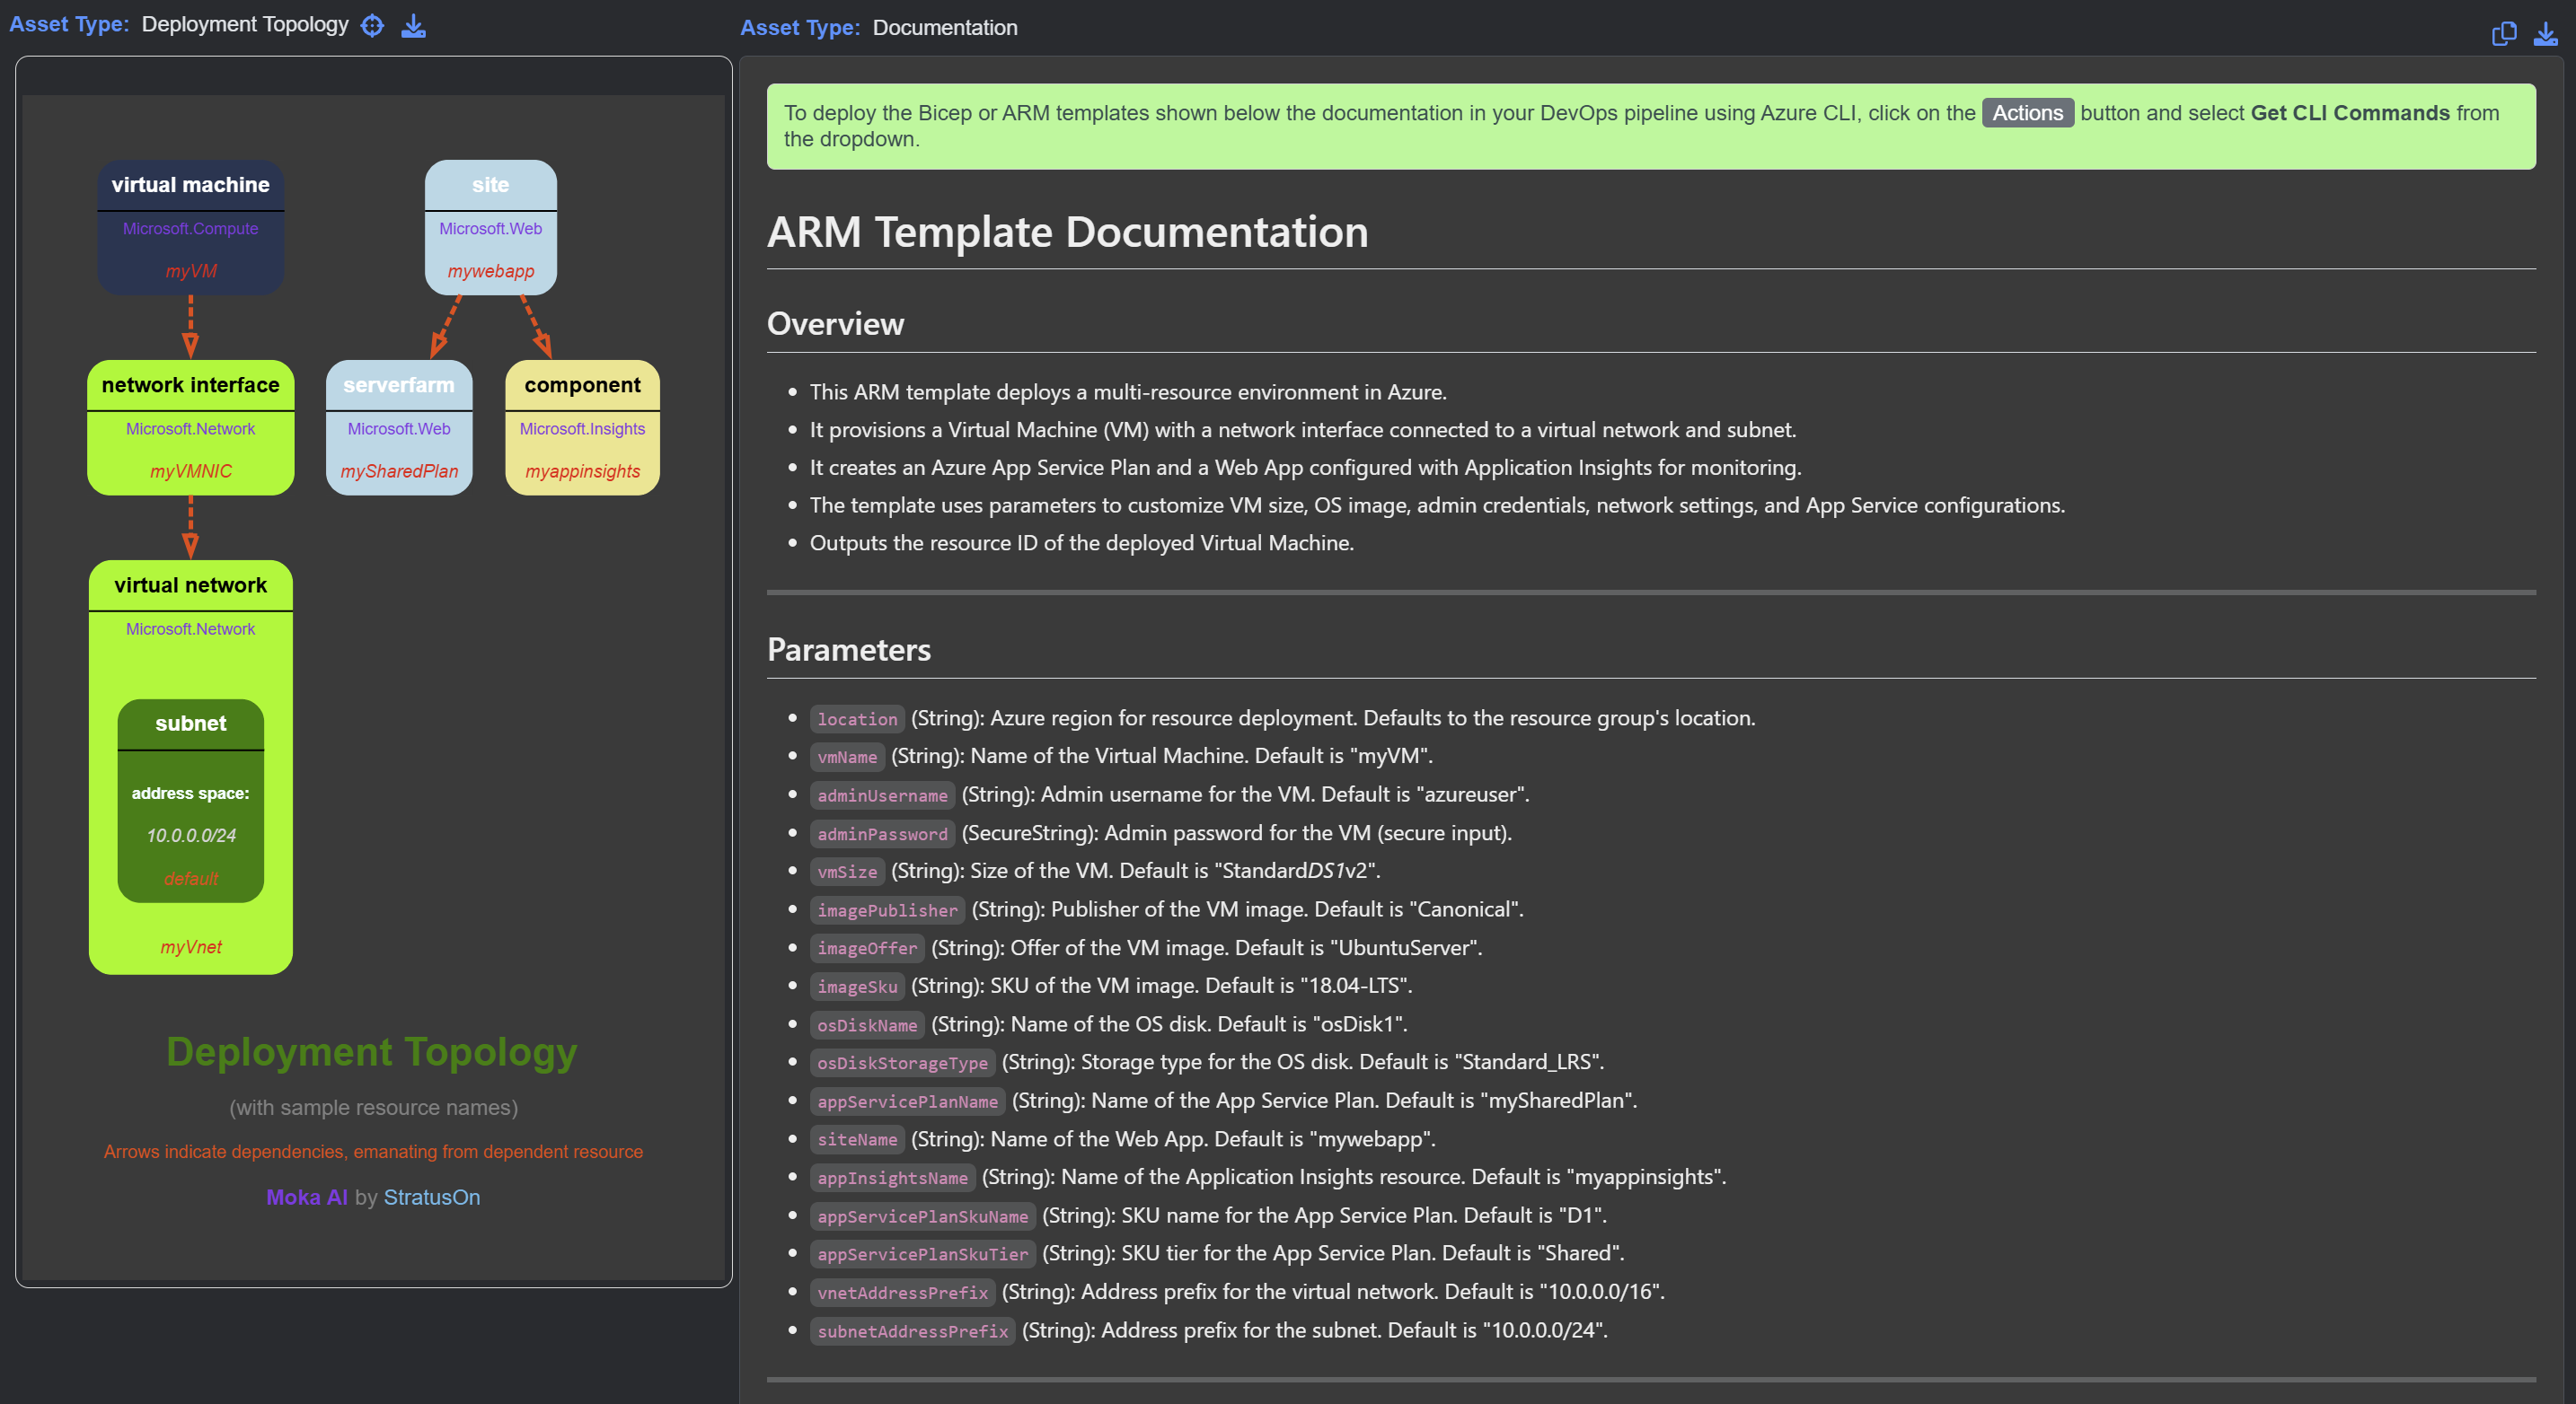Click the Deployment Topology asset type label
Screen dimensions: 2576x1404
(x=245, y=24)
